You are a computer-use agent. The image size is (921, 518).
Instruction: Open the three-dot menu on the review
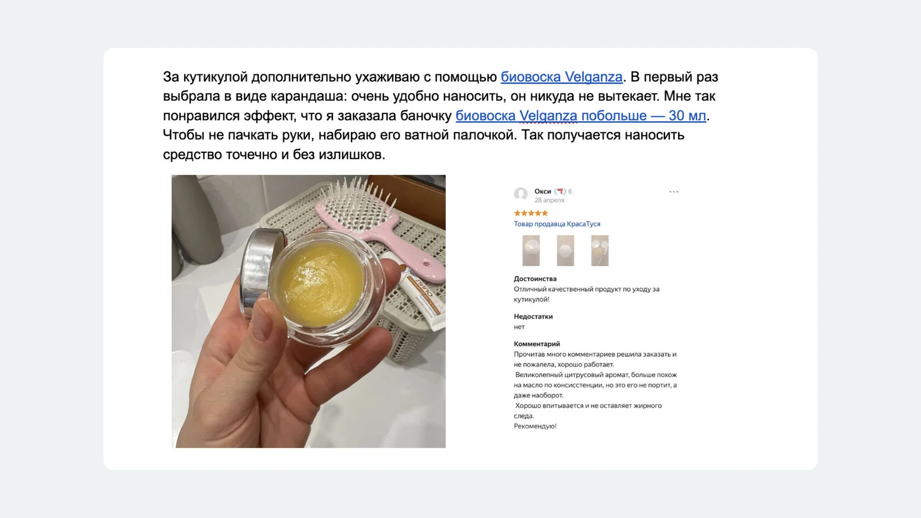click(x=674, y=192)
